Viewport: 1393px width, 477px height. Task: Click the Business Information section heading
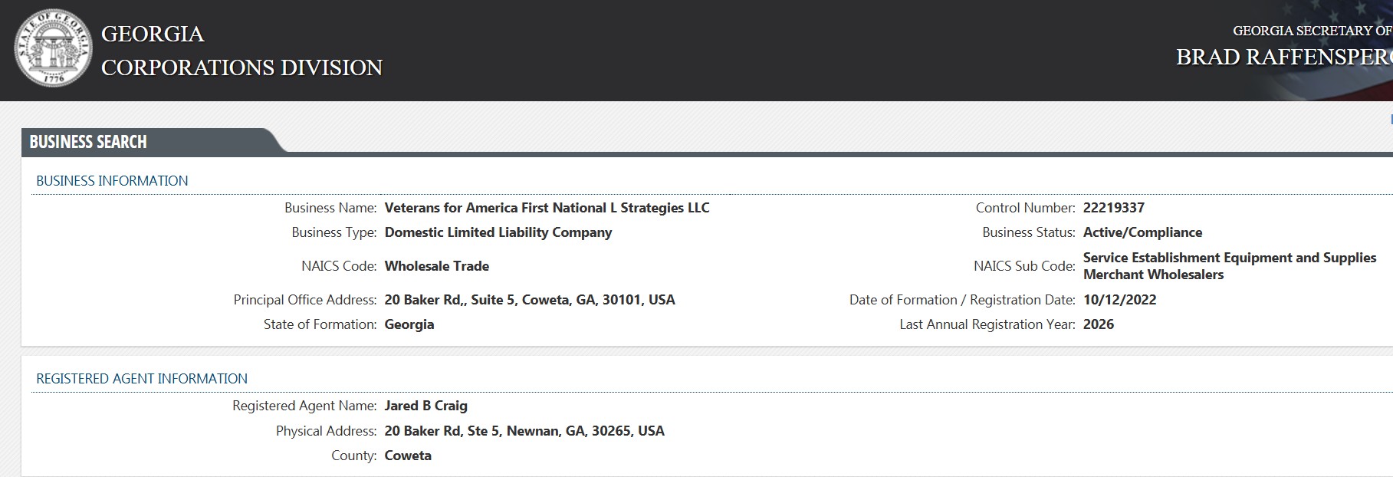(112, 181)
